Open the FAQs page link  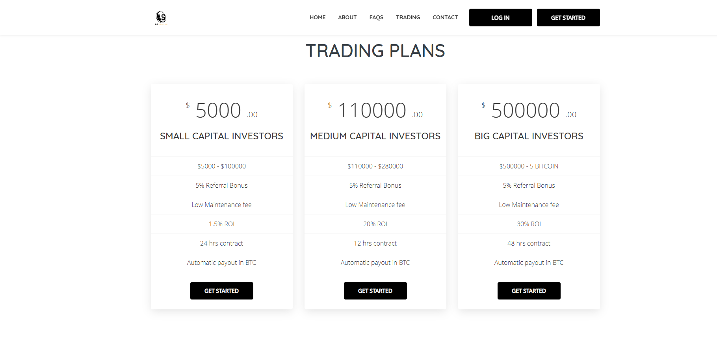[x=376, y=17]
